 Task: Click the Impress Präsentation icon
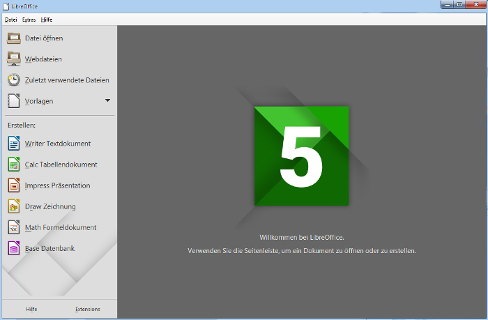pyautogui.click(x=14, y=185)
